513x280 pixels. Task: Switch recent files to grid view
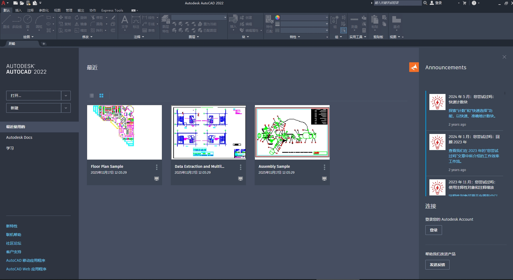[101, 96]
